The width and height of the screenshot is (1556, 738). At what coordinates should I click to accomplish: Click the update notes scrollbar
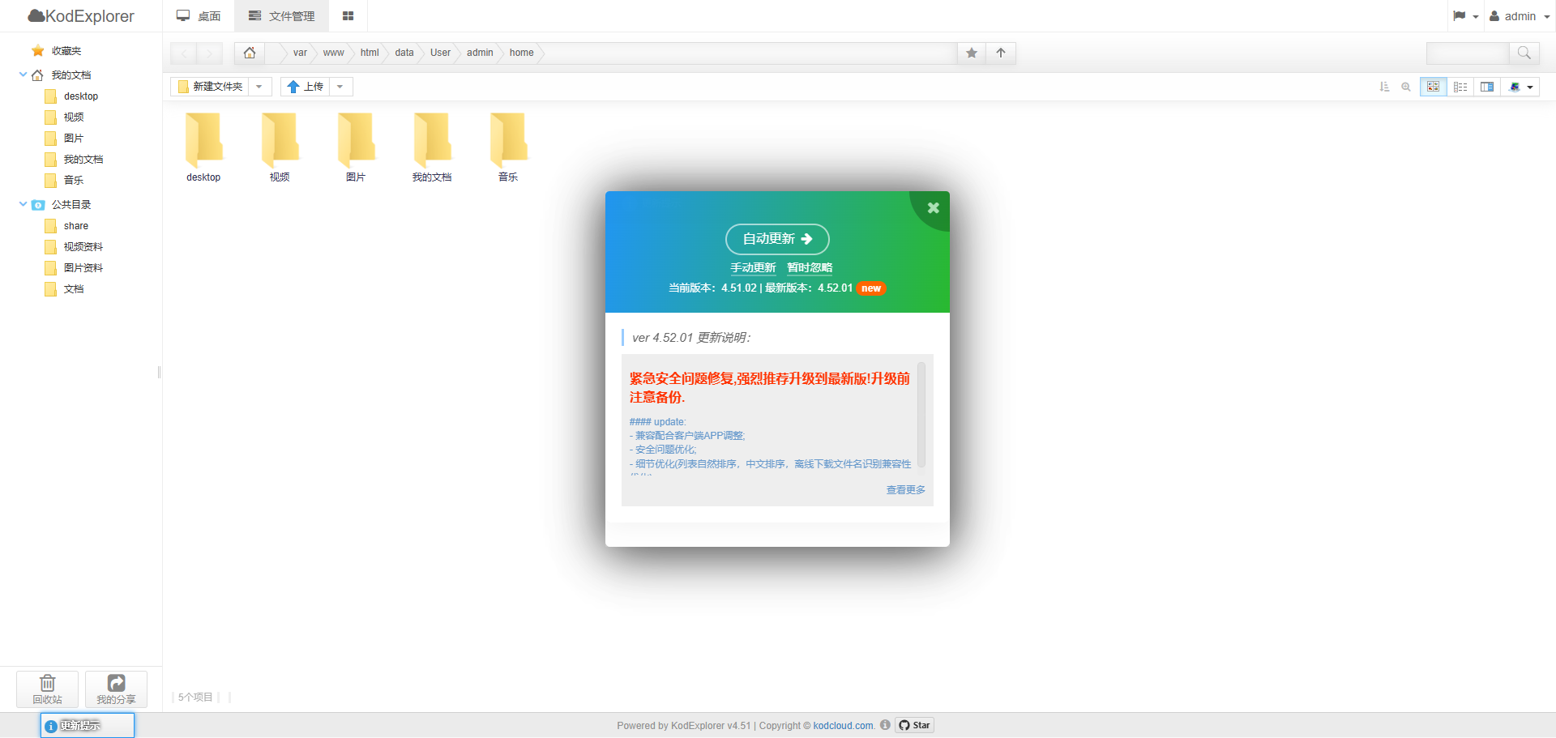point(921,415)
